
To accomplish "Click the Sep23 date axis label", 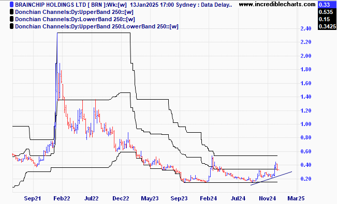I will [179, 198].
